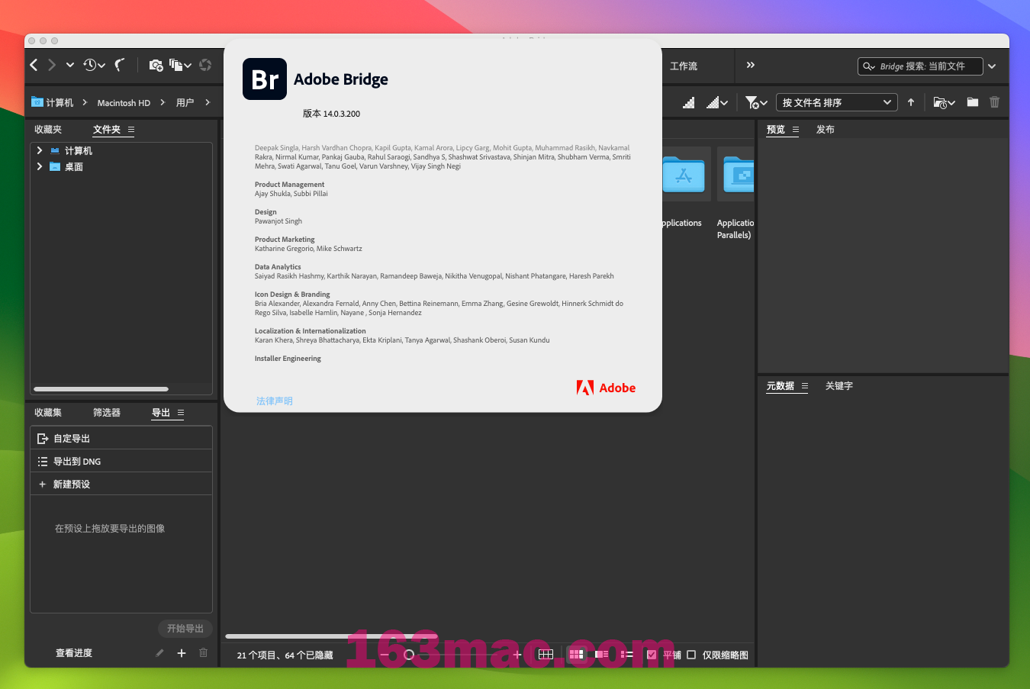Click the edit preset pencil icon
The height and width of the screenshot is (689, 1030).
point(159,652)
